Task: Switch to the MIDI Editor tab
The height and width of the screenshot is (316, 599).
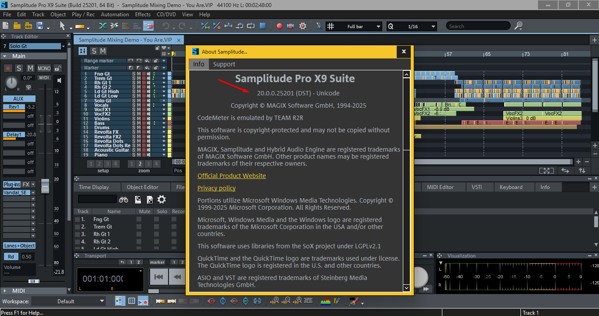Action: pos(440,187)
